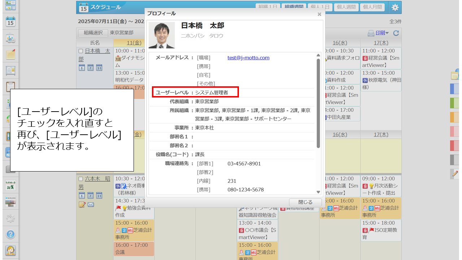Click the refresh icon beside 印刷
Viewport: 462px width, 260px height.
click(x=396, y=33)
